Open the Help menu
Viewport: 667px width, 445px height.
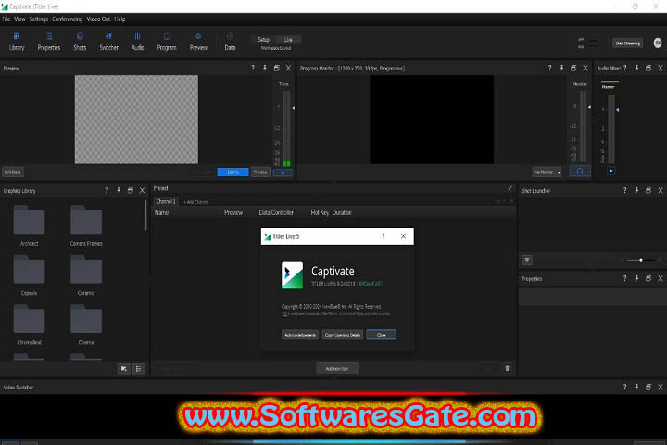[x=120, y=19]
